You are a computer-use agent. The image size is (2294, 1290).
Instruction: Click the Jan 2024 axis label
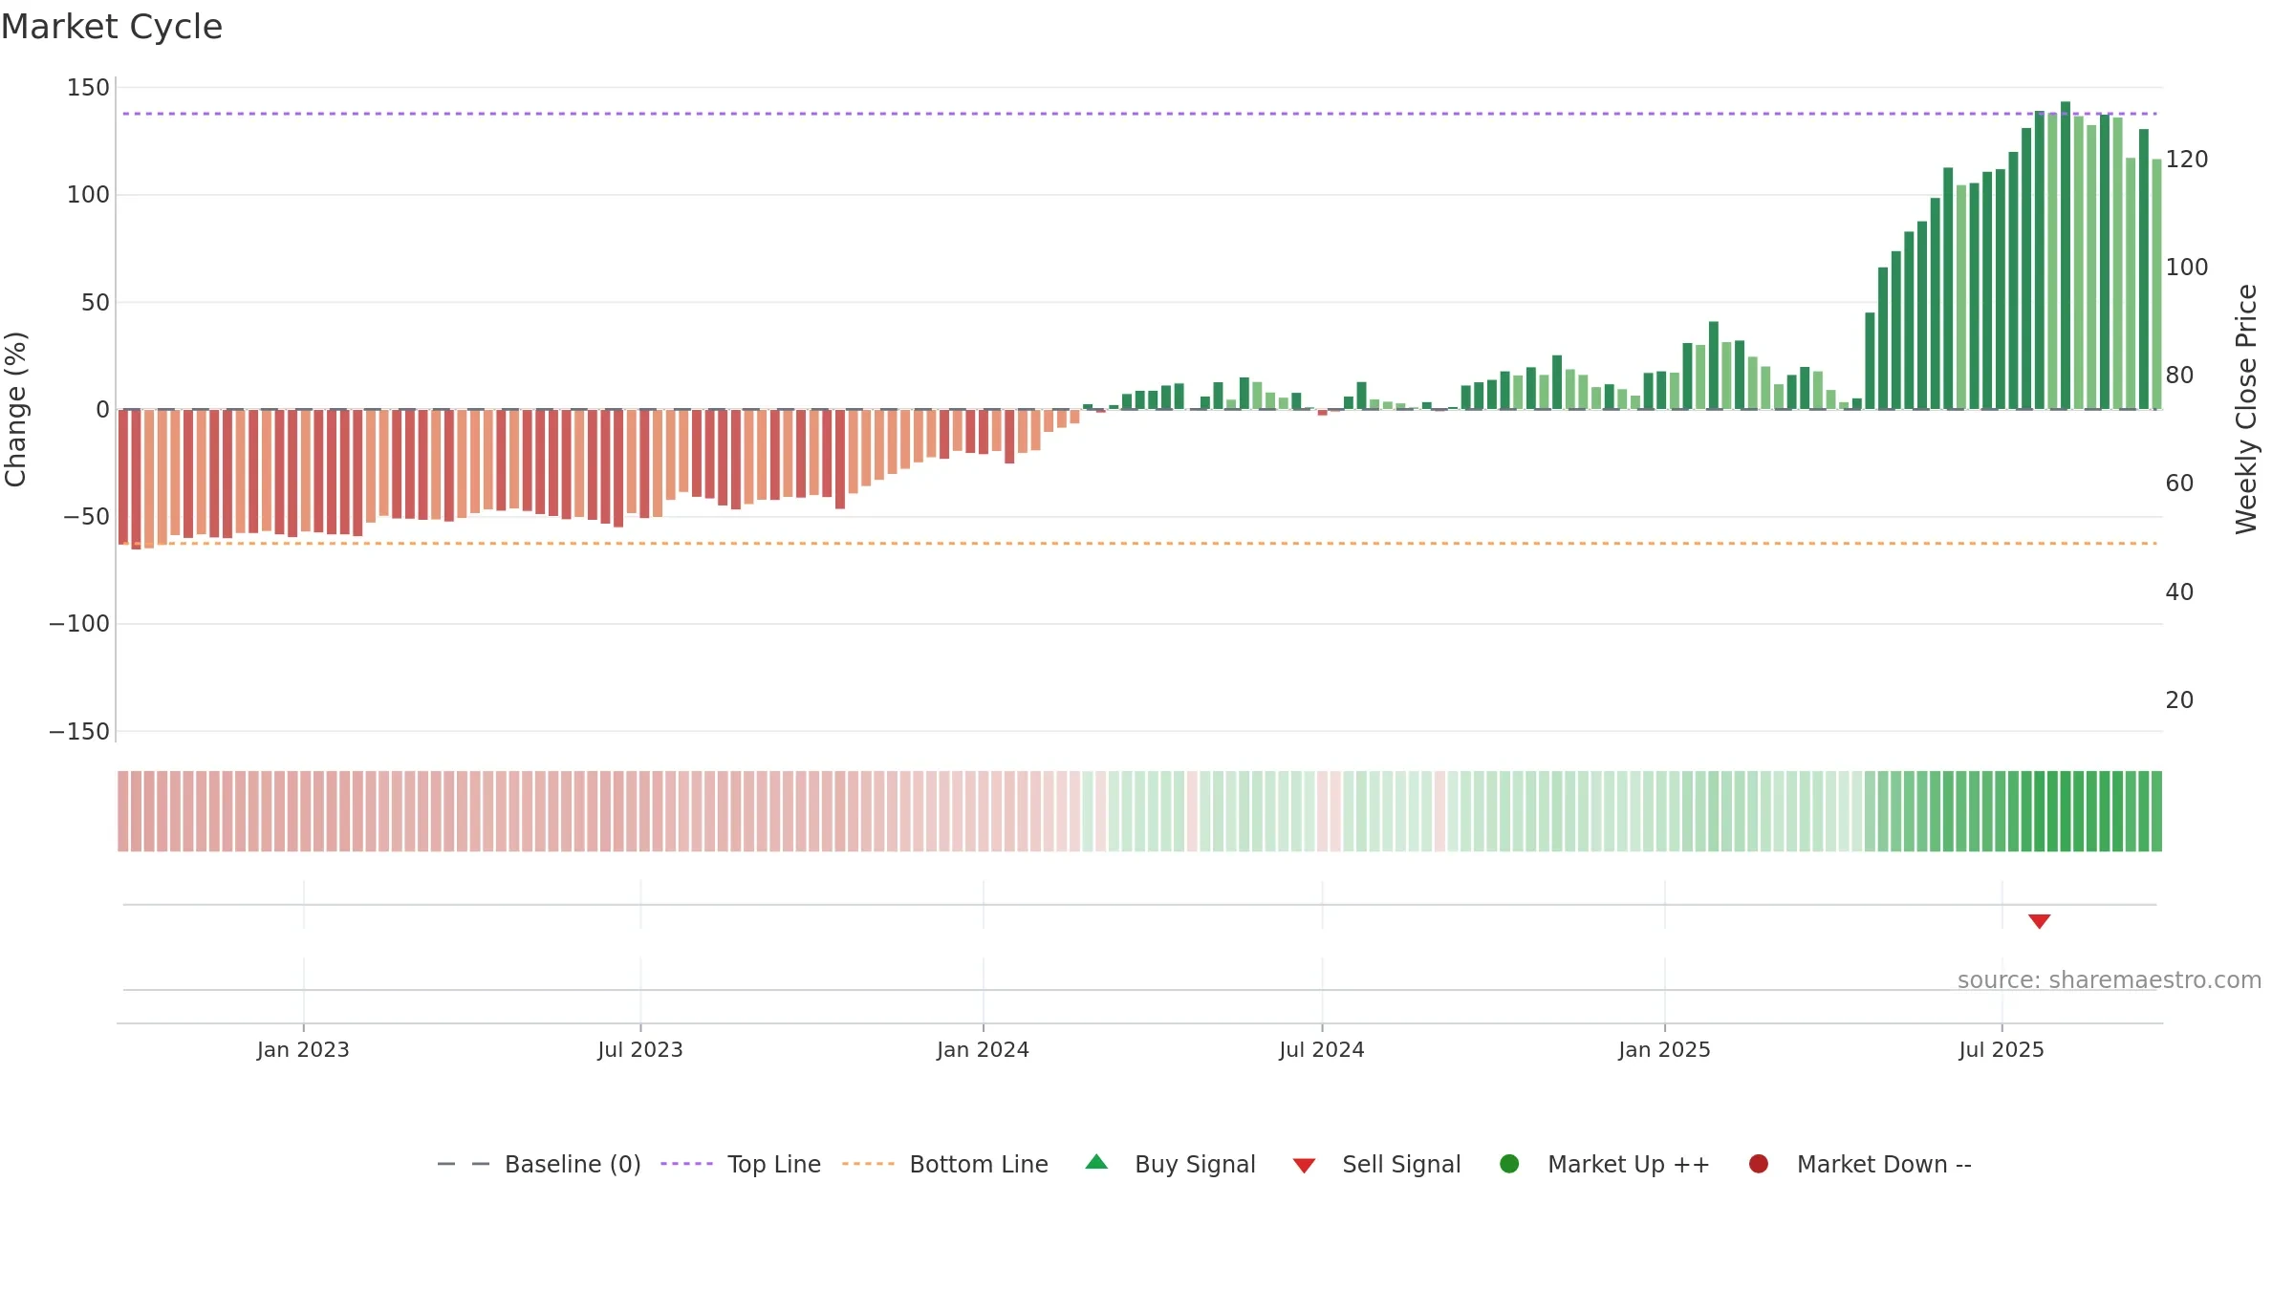point(984,1050)
